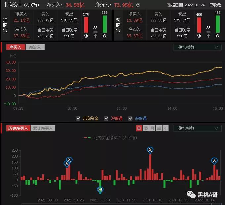This screenshot has height=205, width=225.
Task: Click the 深股通 卖出 value 279.17亿
Action: (x=182, y=20)
